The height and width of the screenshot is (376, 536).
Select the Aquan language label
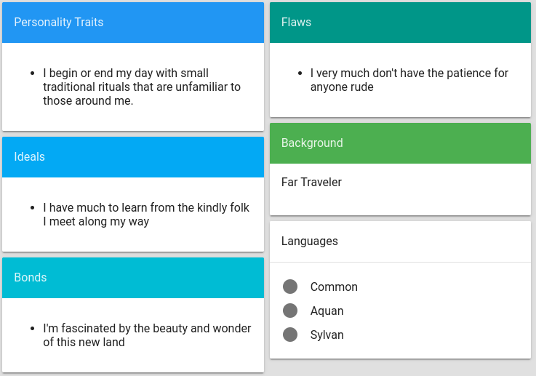pyautogui.click(x=327, y=311)
